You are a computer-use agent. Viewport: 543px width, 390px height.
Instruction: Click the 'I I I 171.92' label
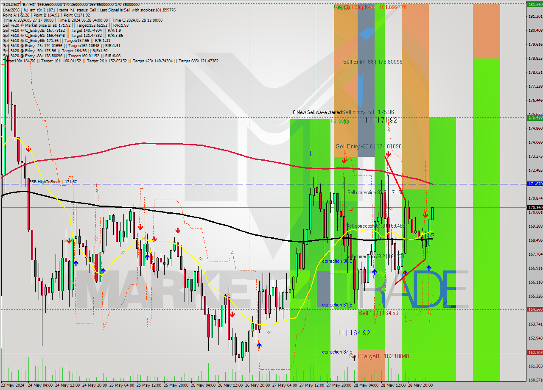coord(381,120)
